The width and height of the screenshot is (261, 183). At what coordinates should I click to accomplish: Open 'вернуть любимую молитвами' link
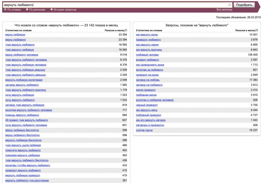[24, 80]
